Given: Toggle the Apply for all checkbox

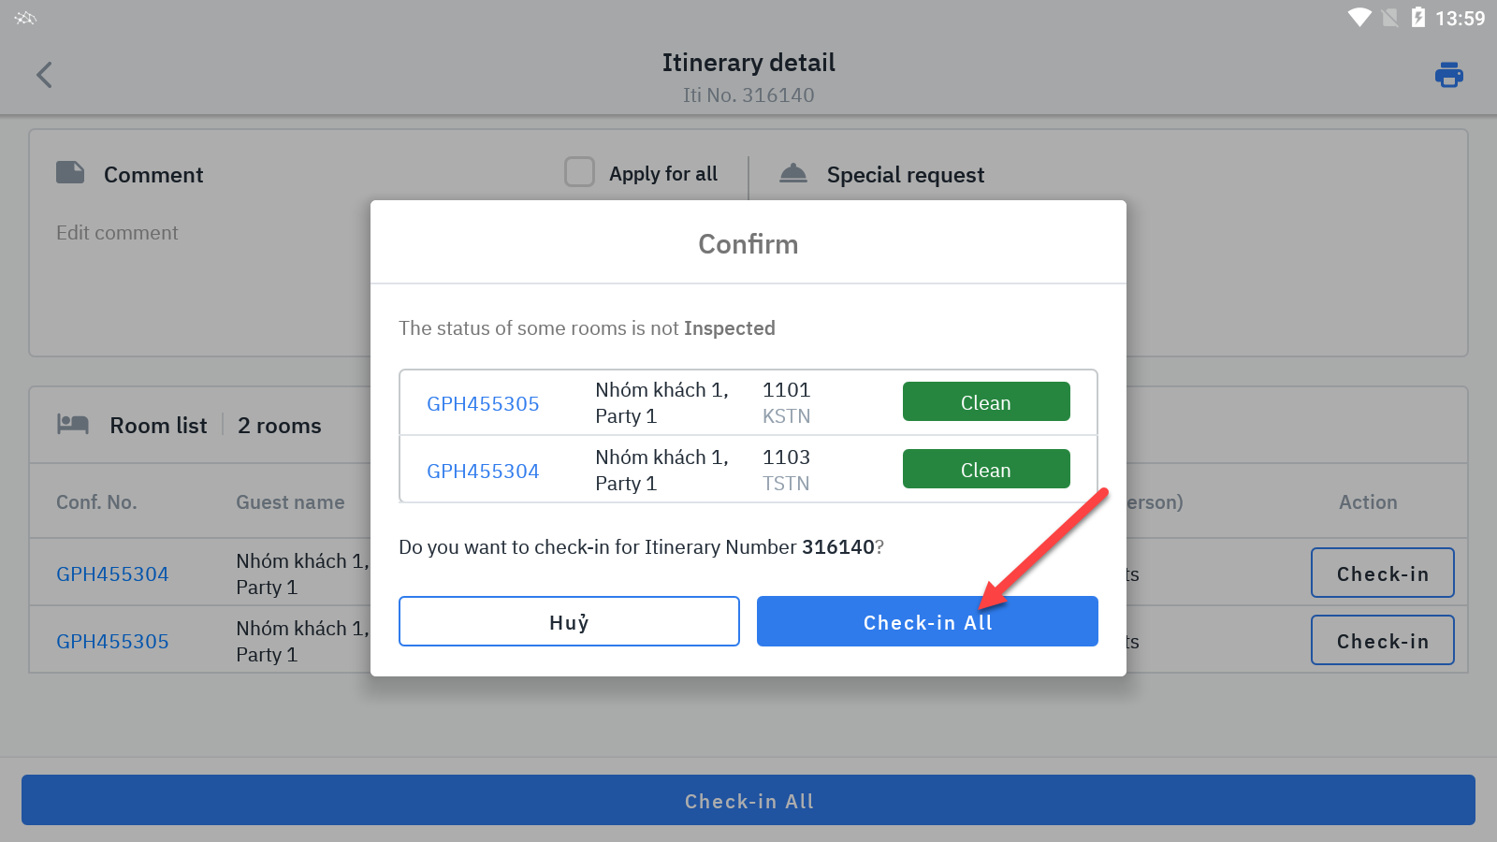Looking at the screenshot, I should coord(579,172).
